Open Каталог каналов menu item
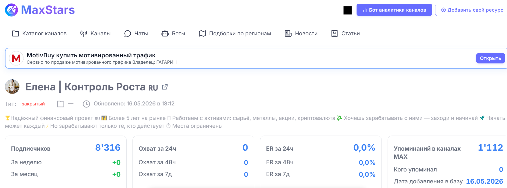 pos(39,34)
